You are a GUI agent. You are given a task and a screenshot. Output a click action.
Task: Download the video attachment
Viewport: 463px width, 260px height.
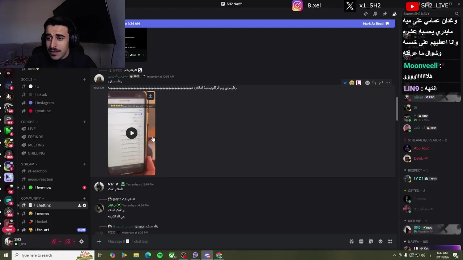[x=150, y=96]
